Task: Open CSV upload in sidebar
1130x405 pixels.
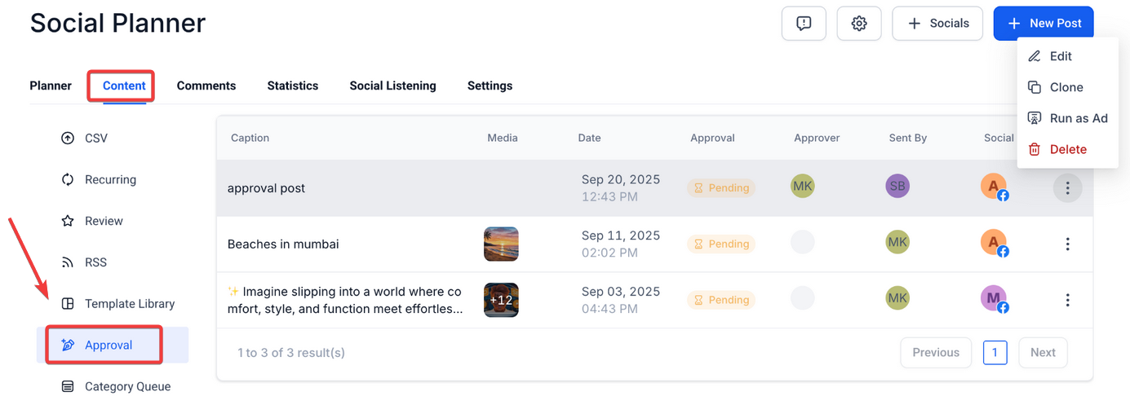Action: (x=95, y=139)
